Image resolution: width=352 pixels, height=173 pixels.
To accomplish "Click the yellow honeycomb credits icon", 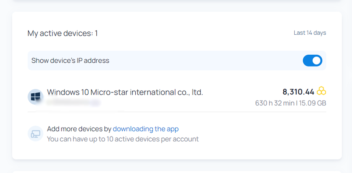I will (x=321, y=91).
